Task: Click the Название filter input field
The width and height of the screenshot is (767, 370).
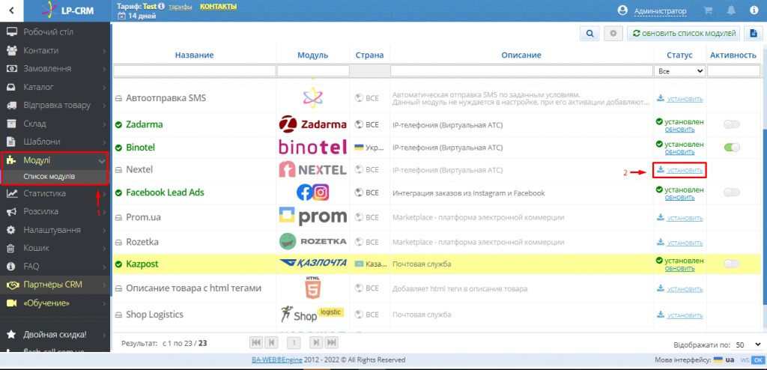Action: click(194, 71)
